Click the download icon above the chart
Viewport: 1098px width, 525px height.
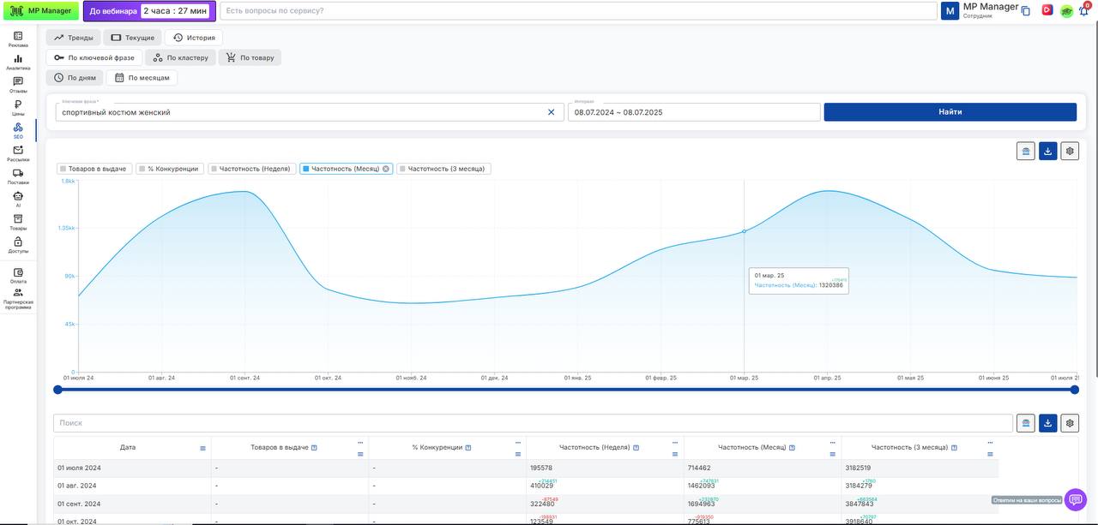(x=1047, y=152)
